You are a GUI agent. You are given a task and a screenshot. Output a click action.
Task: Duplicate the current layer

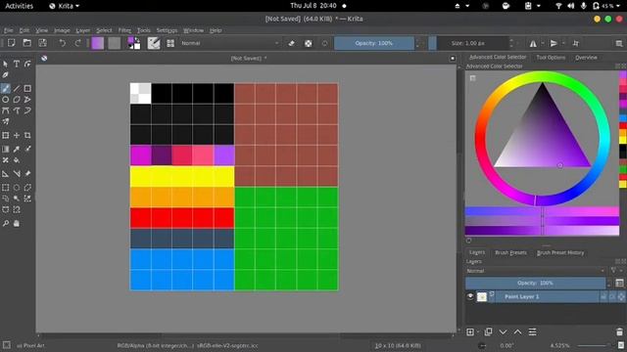coord(488,332)
